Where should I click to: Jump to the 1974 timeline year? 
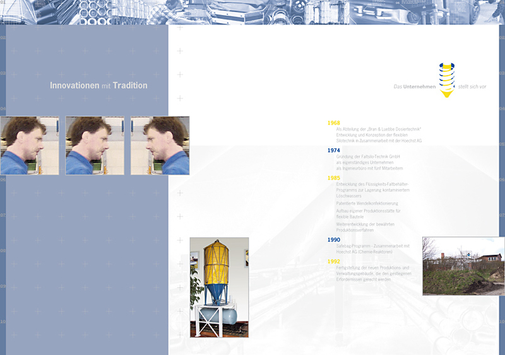(x=333, y=151)
